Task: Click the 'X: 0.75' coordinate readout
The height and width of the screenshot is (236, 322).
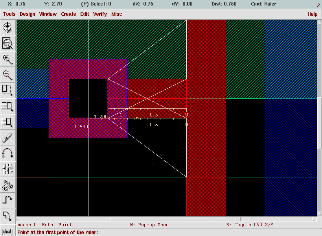Action: pyautogui.click(x=17, y=4)
